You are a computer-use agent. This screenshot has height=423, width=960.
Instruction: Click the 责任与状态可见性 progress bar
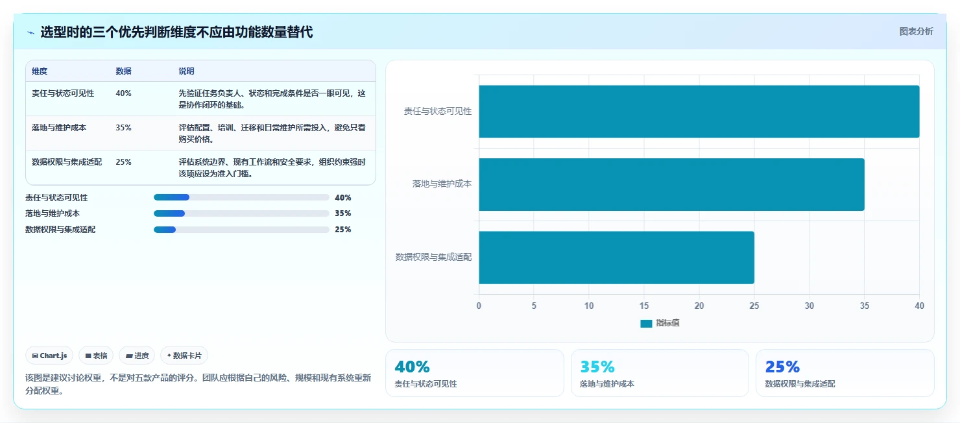241,197
